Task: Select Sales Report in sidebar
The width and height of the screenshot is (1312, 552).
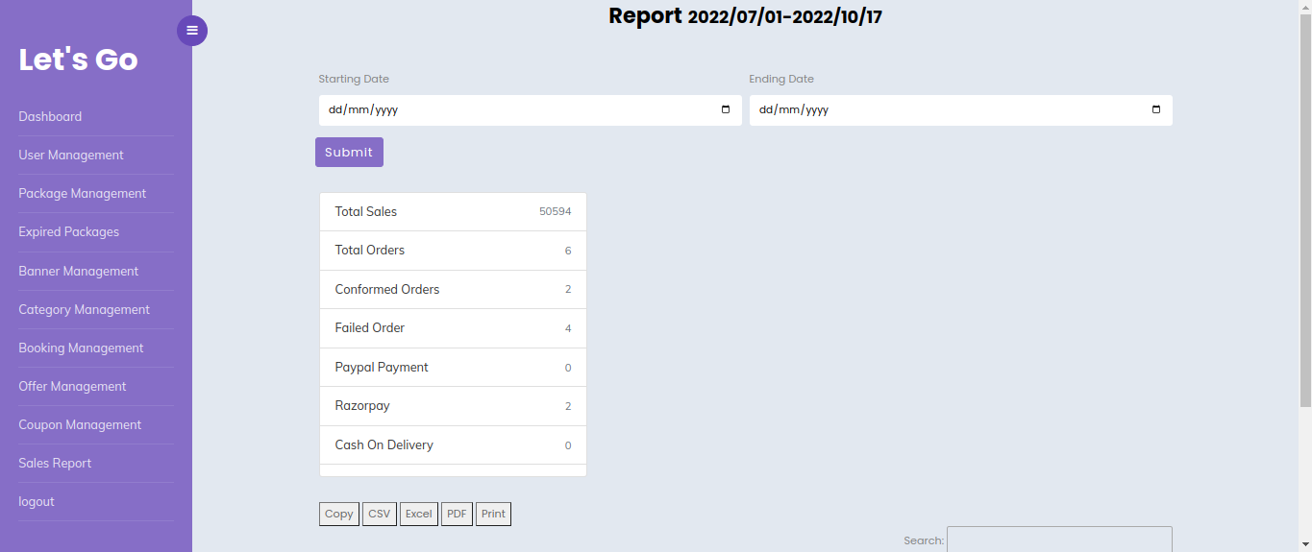Action: click(55, 463)
